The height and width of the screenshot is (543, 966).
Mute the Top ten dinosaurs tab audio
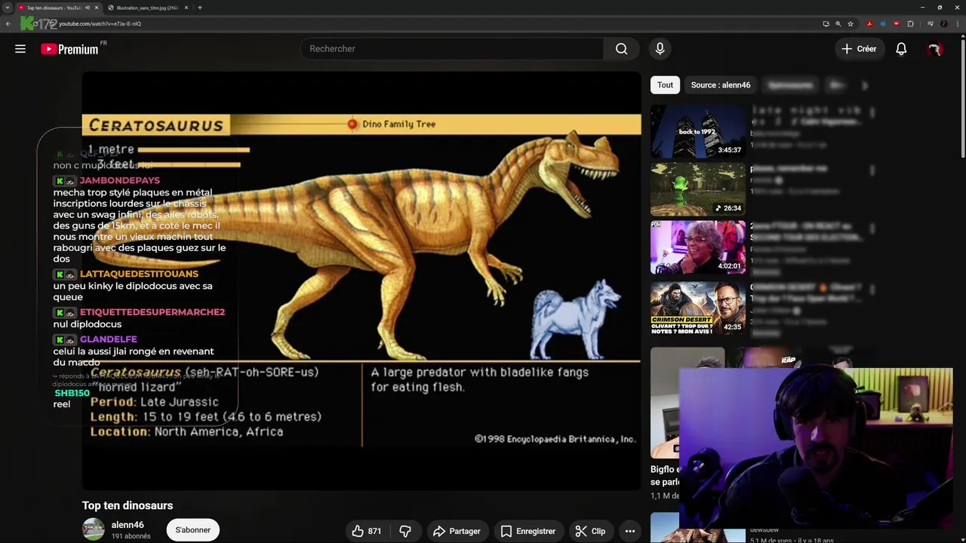(87, 8)
